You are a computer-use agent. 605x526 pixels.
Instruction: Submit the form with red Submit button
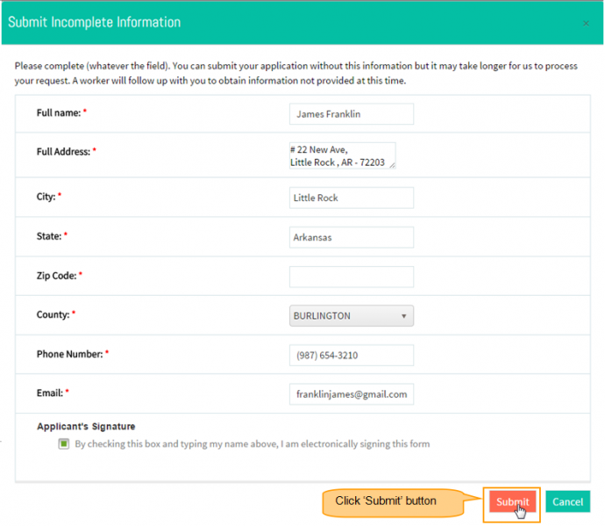tap(512, 501)
